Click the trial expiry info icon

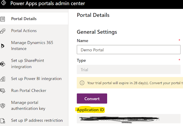coord(82,83)
